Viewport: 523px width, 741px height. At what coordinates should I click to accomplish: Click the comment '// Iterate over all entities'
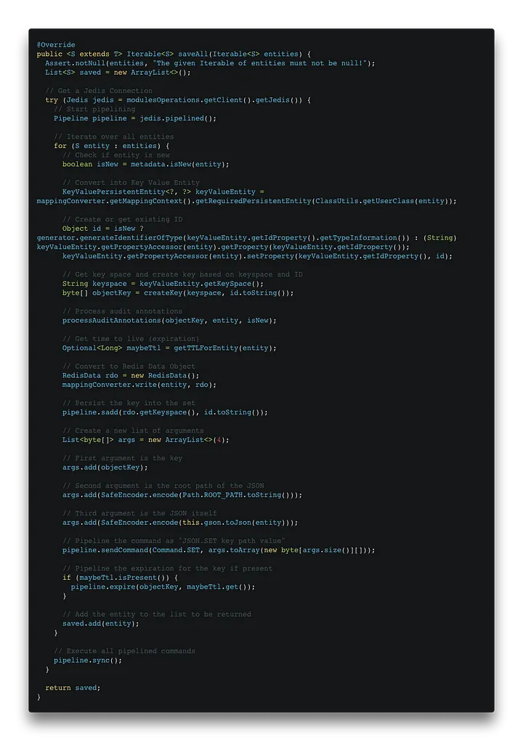pos(113,136)
